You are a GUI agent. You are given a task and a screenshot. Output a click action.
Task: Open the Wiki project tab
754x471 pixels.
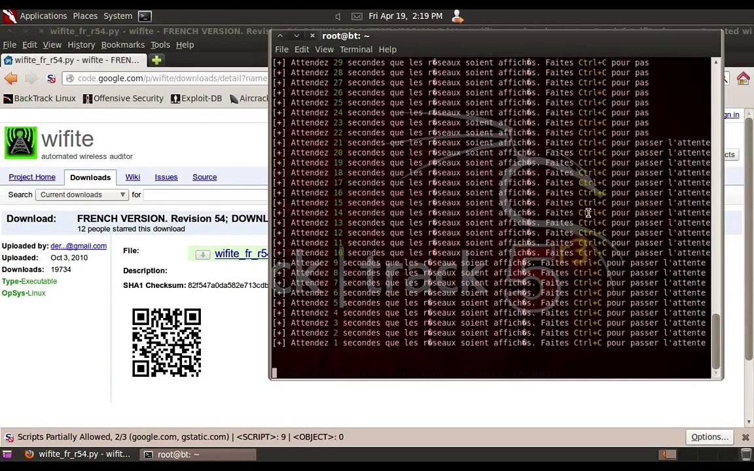pos(132,177)
